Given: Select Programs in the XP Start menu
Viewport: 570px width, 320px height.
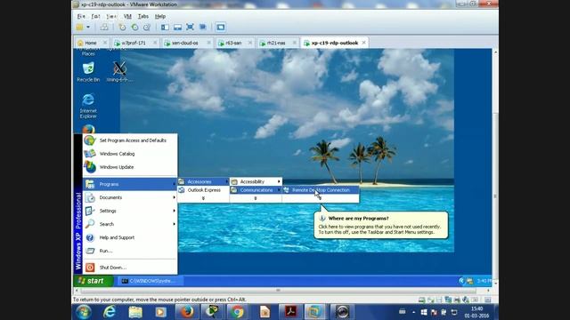Looking at the screenshot, I should pyautogui.click(x=130, y=184).
